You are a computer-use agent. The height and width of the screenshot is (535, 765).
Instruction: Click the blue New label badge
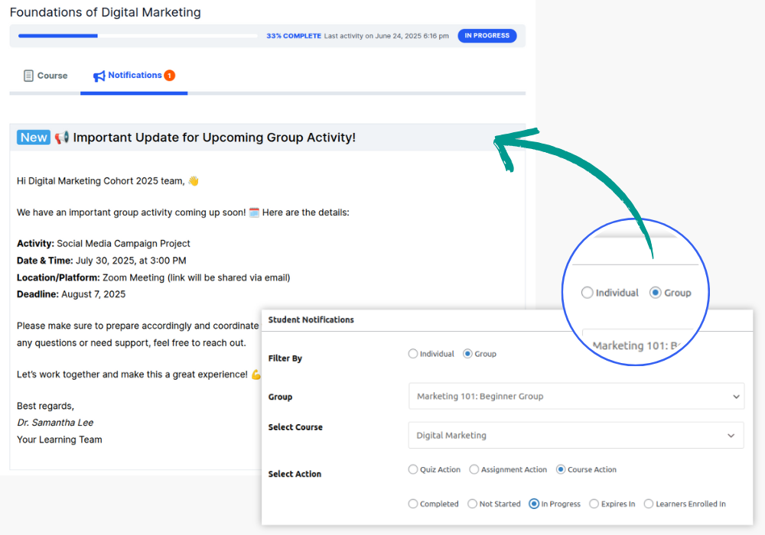coord(34,138)
